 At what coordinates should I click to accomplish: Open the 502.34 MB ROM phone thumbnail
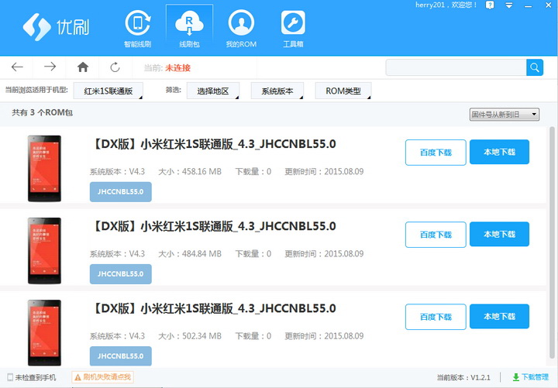(x=44, y=333)
